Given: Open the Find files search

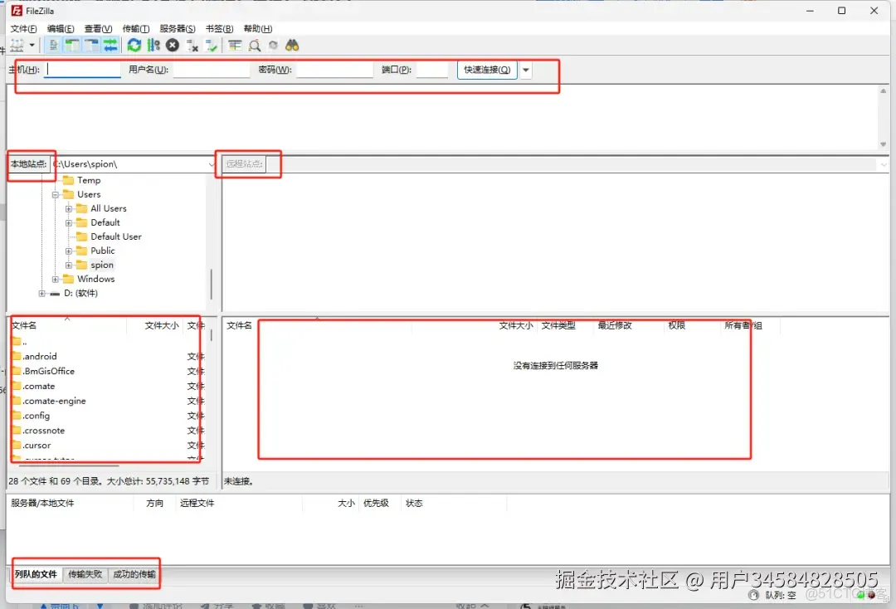Looking at the screenshot, I should coord(292,46).
